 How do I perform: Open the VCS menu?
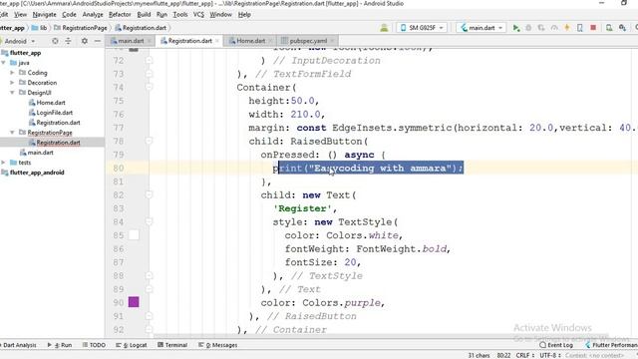(198, 15)
